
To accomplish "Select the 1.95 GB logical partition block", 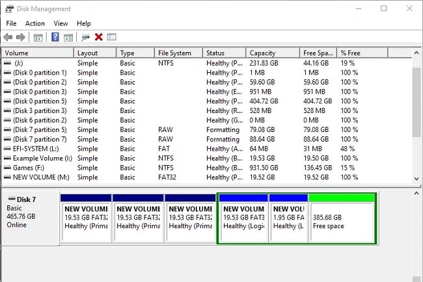I will (288, 221).
